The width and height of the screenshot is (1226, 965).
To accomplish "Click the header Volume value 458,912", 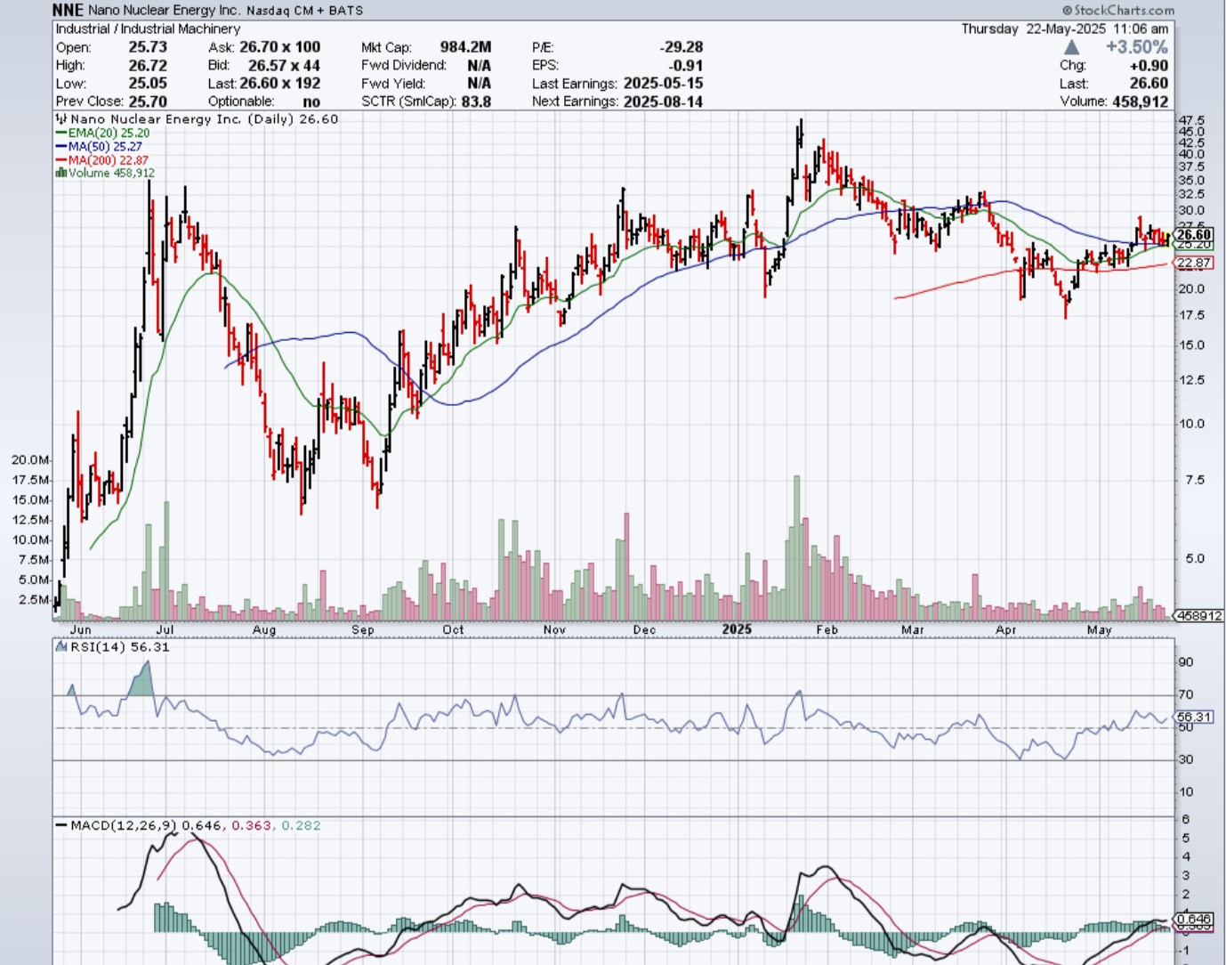I will (x=1141, y=101).
